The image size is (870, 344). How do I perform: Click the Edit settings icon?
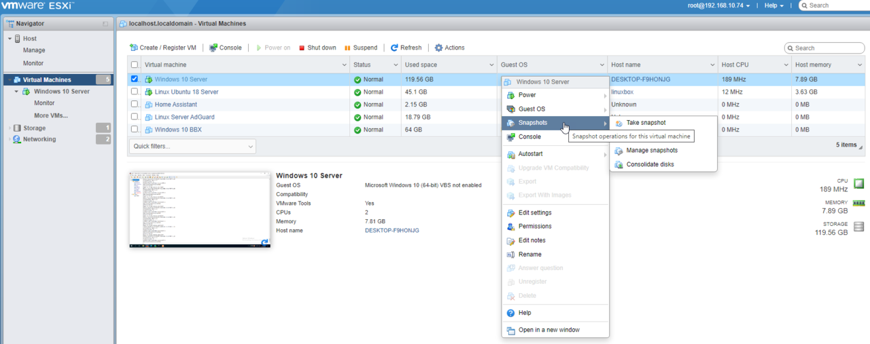click(510, 212)
